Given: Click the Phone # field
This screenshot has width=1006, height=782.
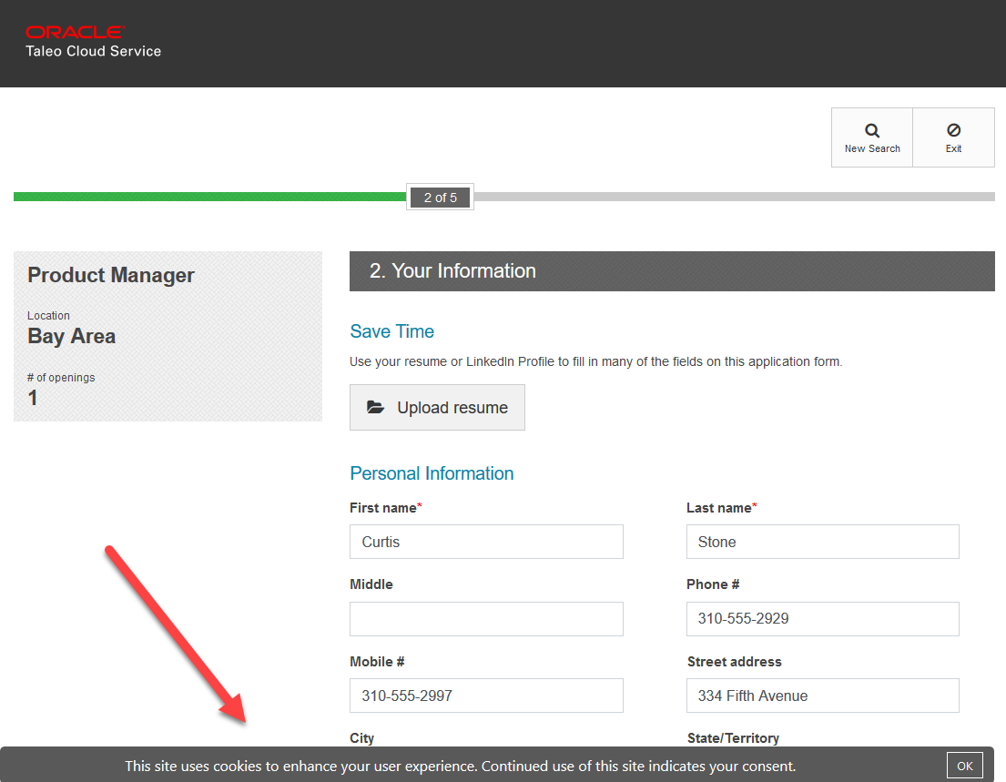Looking at the screenshot, I should coord(822,618).
